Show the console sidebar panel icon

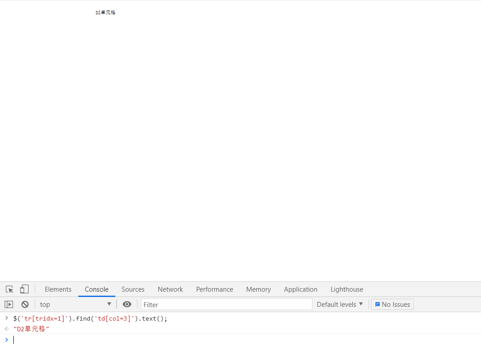pos(9,304)
